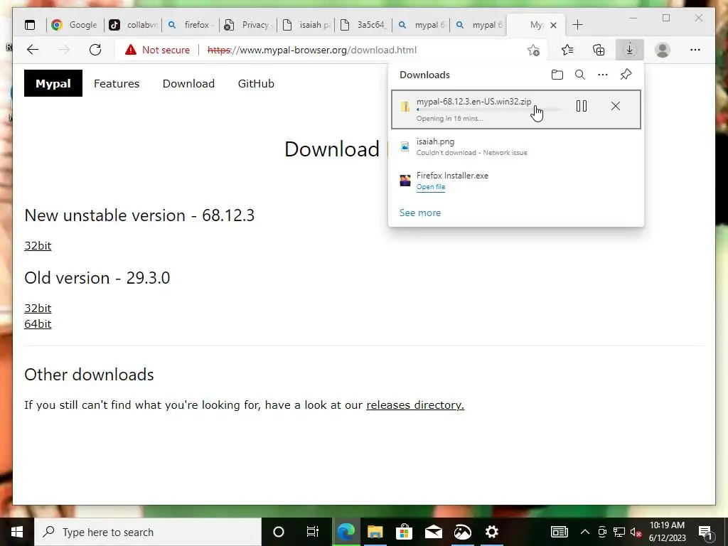Open Settings gear from taskbar

pyautogui.click(x=492, y=532)
